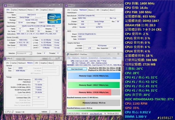175x120 pixels.
Task: Click the Multiplier x 16.0 field
Action: click(23, 43)
